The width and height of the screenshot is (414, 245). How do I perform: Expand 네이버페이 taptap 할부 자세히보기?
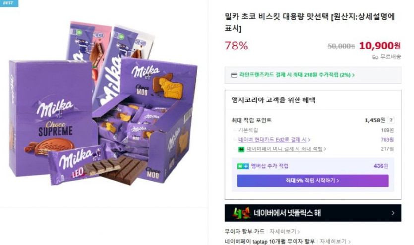(x=335, y=242)
